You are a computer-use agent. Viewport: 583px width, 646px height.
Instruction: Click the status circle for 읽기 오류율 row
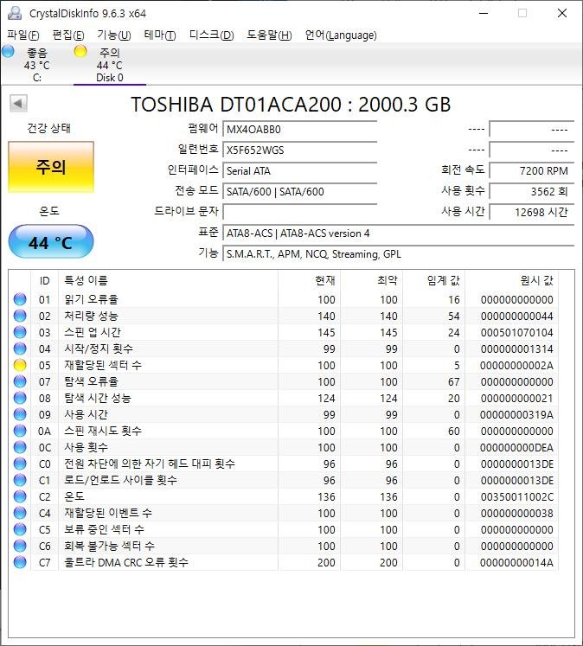[20, 299]
